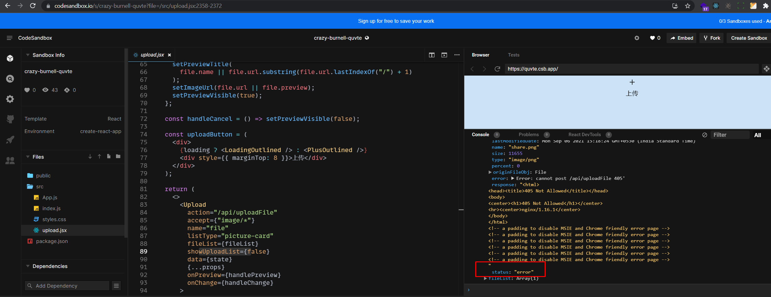Refresh the embedded browser preview

tap(497, 69)
